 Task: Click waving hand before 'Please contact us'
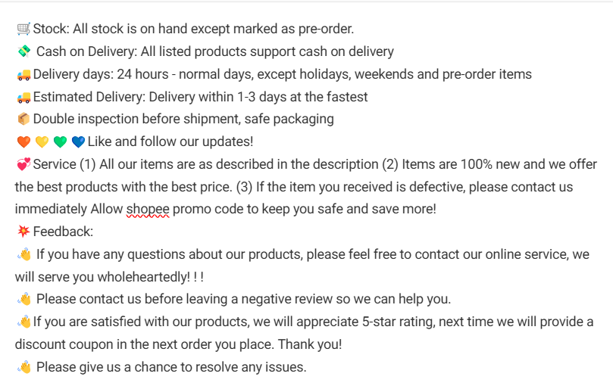coord(24,299)
